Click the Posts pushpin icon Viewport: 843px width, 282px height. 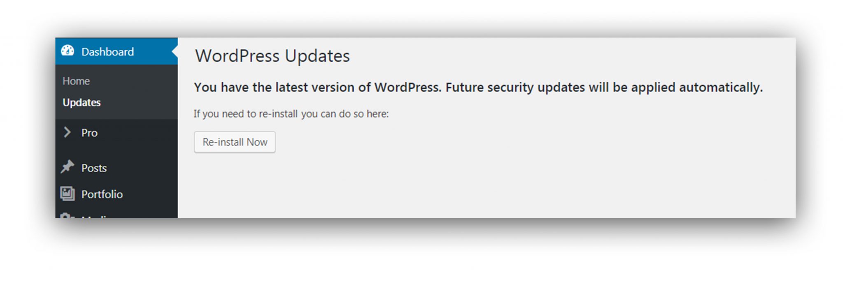point(68,167)
